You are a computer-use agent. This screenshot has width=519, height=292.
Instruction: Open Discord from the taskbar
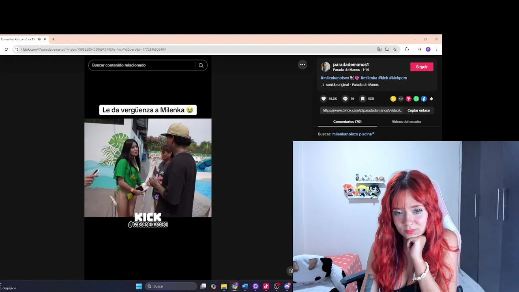pos(287,286)
